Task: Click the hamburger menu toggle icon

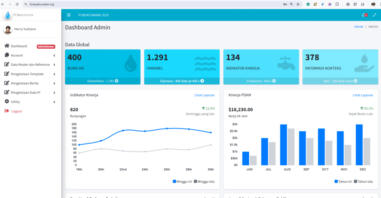Action: pyautogui.click(x=69, y=15)
